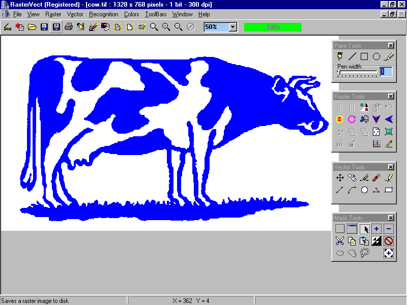Screen dimensions: 407x305
Task: Cut the mask with the scissors icon
Action: coord(340,241)
